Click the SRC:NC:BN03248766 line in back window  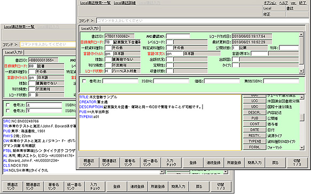[x=21, y=121]
